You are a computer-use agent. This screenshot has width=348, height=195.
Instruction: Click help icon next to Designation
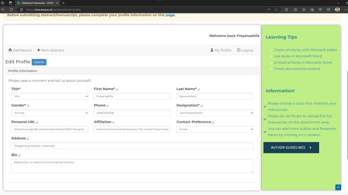pyautogui.click(x=202, y=106)
